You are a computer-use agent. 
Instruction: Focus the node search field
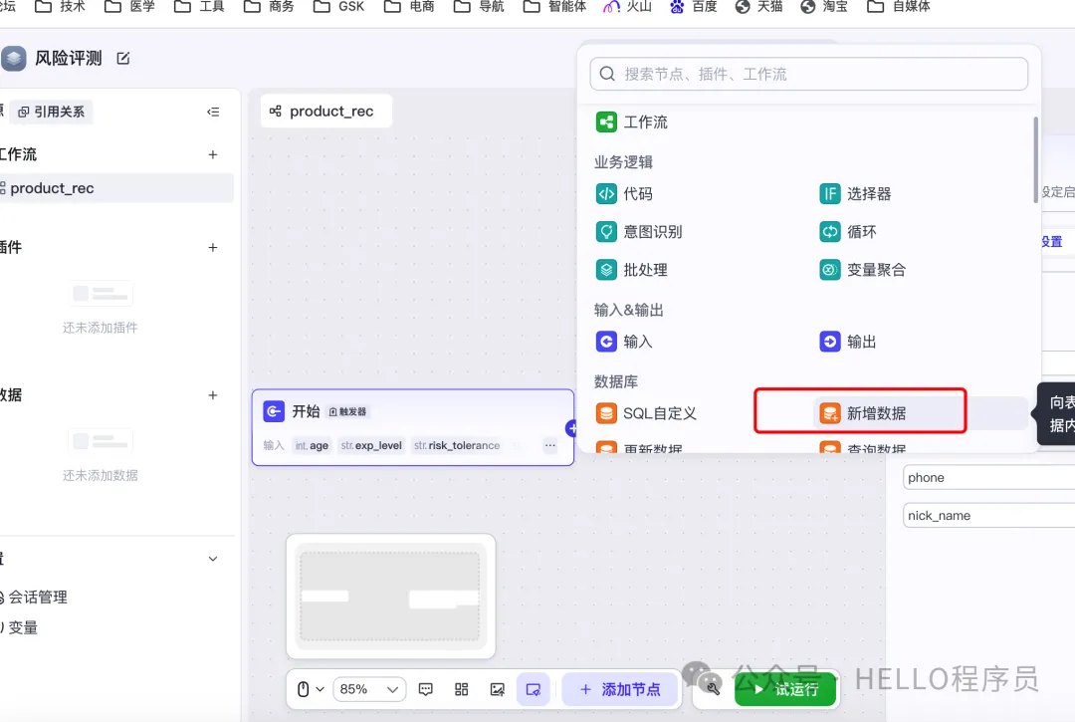click(808, 74)
